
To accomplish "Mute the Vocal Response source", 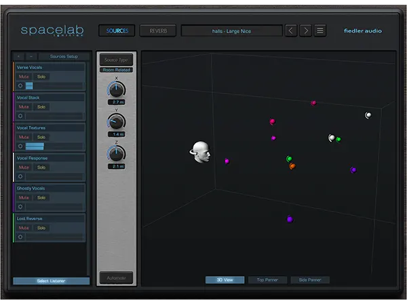I will (24, 167).
